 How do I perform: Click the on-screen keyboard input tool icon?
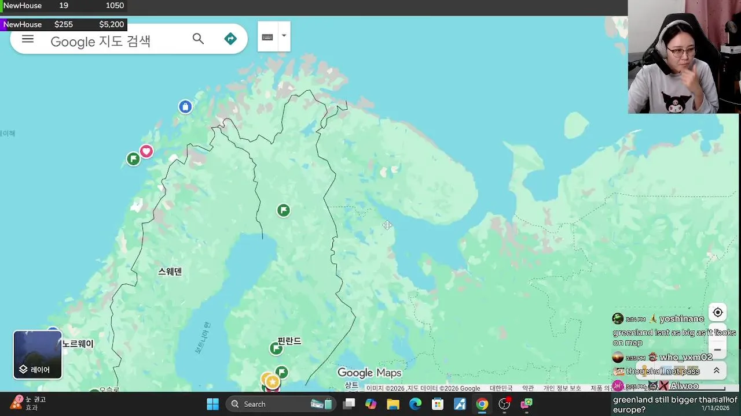pos(267,37)
